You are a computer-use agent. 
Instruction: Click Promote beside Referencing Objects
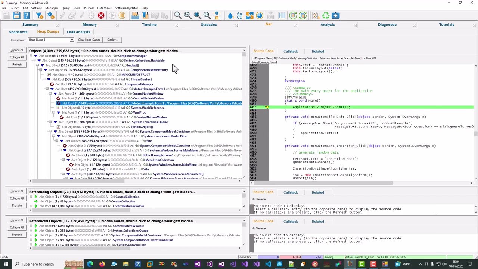point(17,205)
